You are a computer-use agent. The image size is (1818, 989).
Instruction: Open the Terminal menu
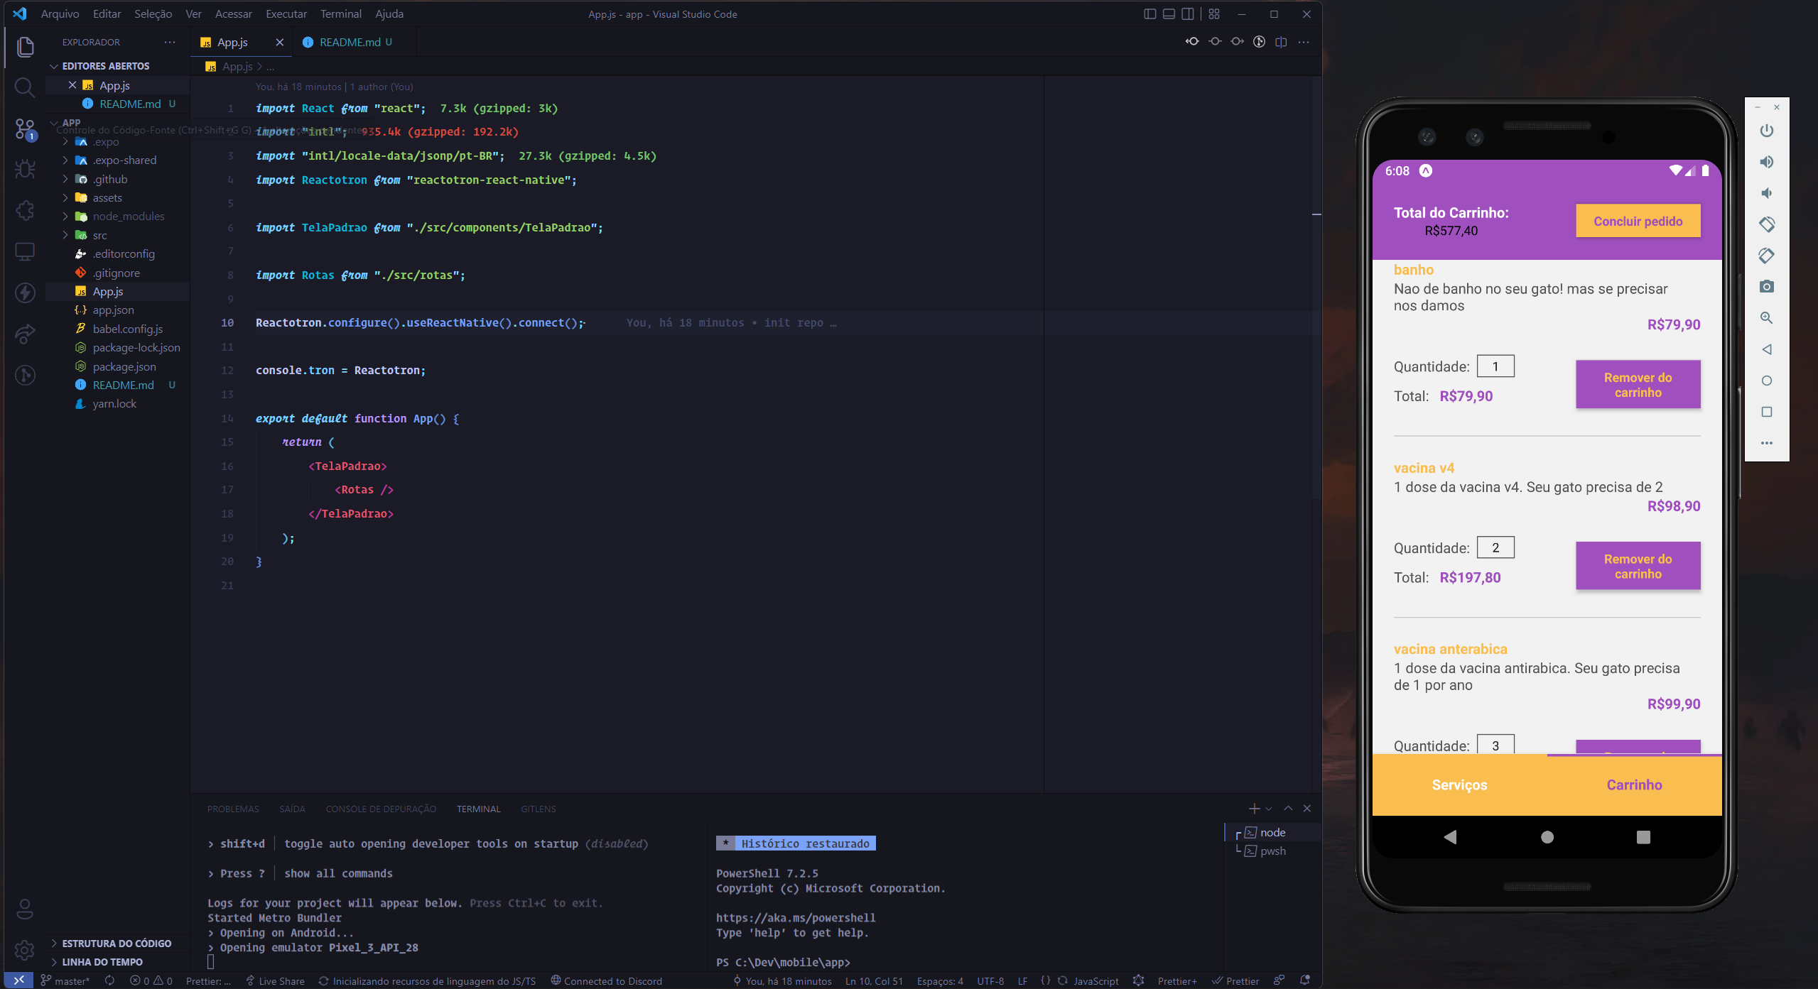[340, 14]
